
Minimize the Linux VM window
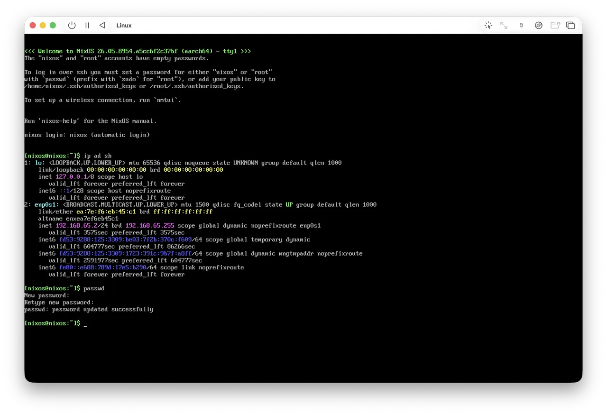(43, 25)
